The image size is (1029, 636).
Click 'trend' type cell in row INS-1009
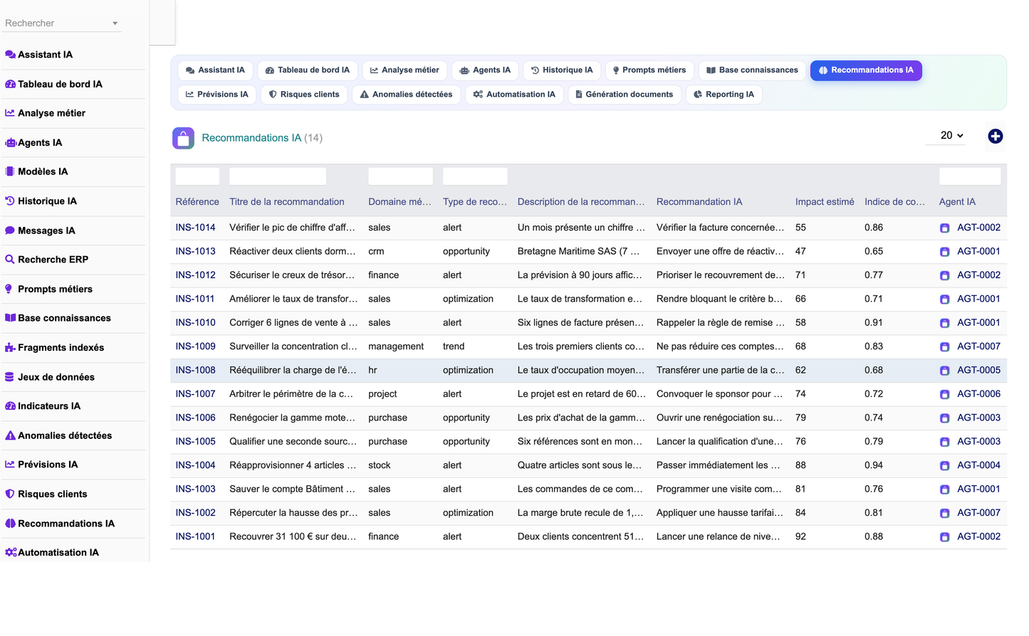[454, 346]
